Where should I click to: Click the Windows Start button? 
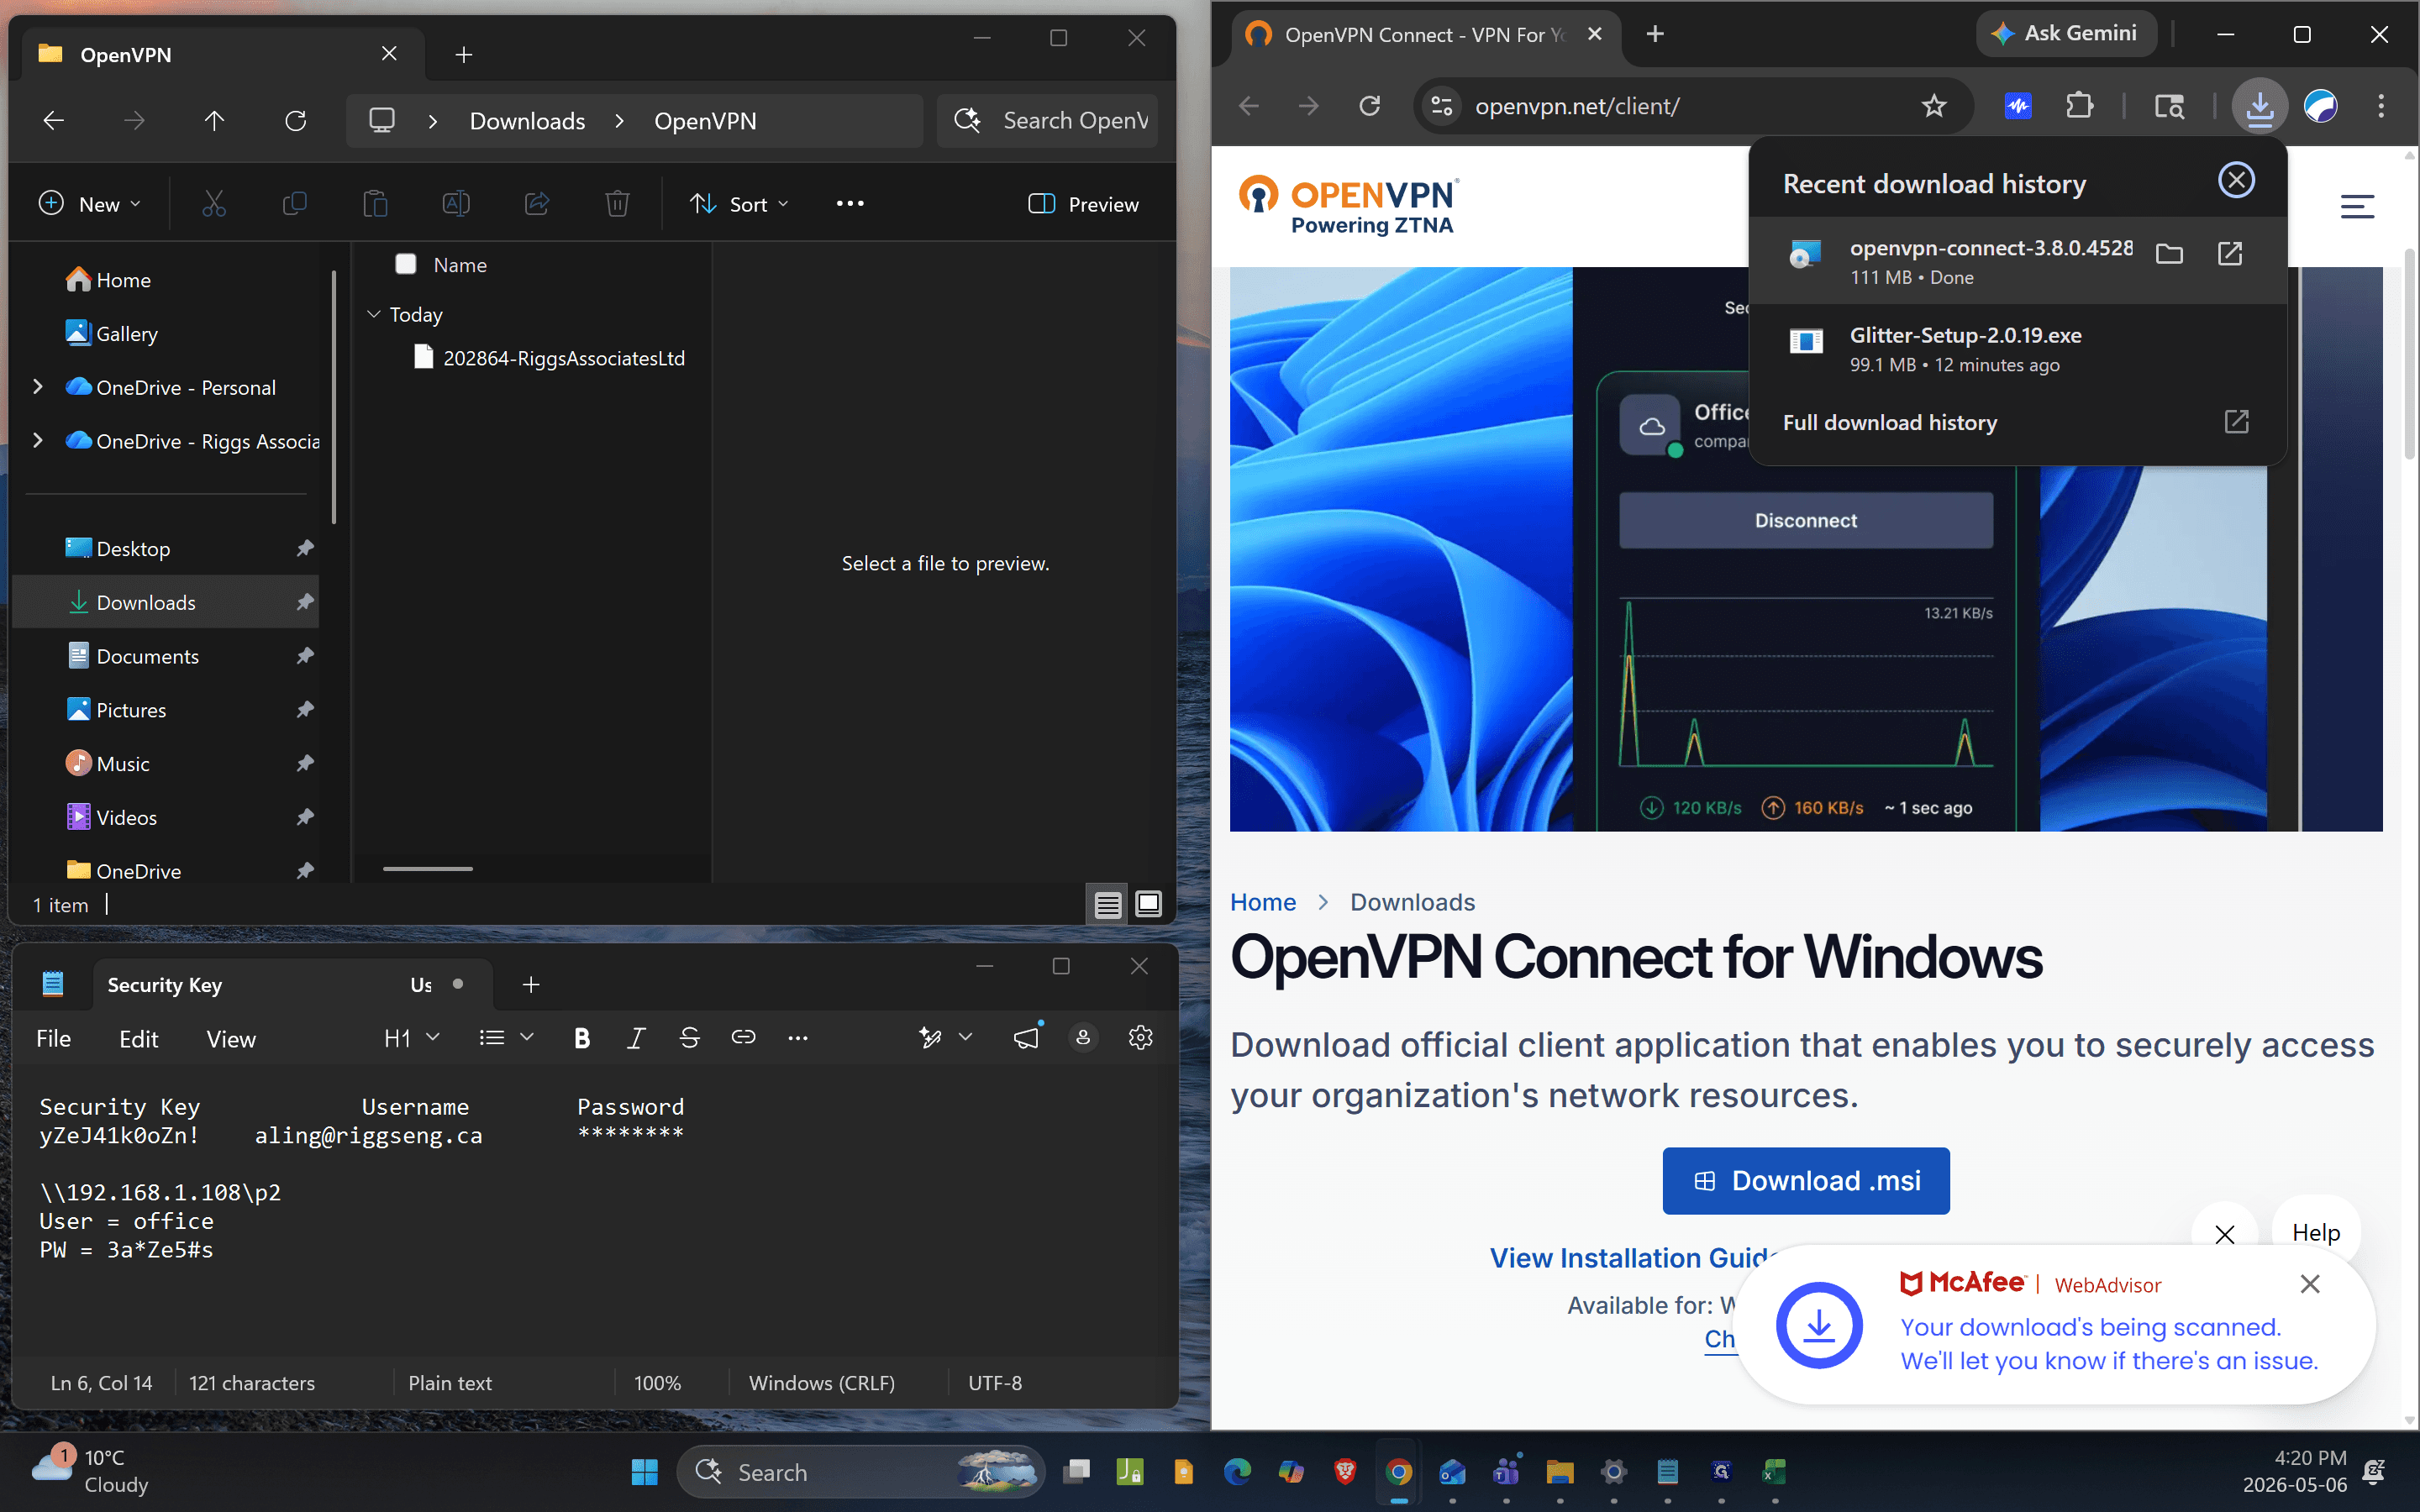point(645,1472)
